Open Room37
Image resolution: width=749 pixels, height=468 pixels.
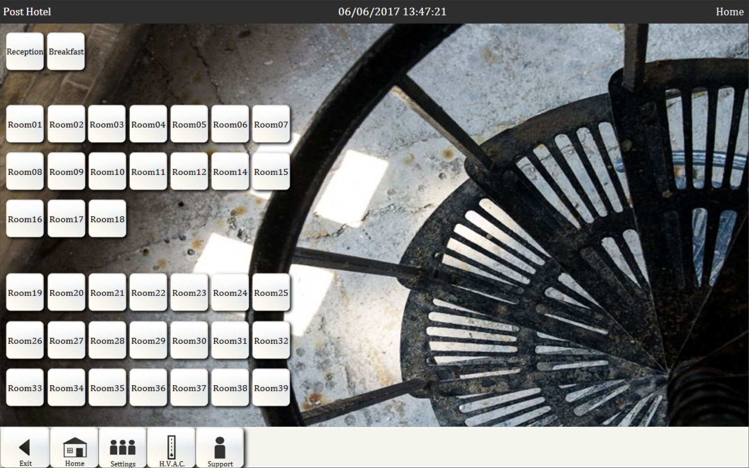pos(189,388)
